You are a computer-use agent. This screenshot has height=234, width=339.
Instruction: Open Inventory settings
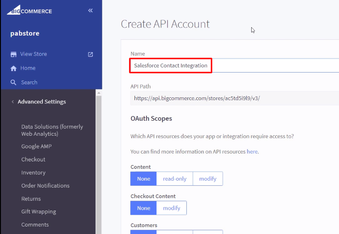pyautogui.click(x=33, y=173)
